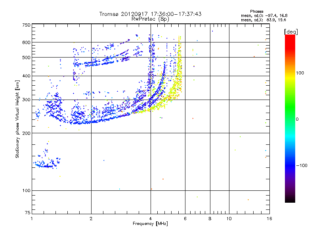Click the '[deg]' colorbar unit label
Screen dimensions: 317x238
tap(291, 32)
